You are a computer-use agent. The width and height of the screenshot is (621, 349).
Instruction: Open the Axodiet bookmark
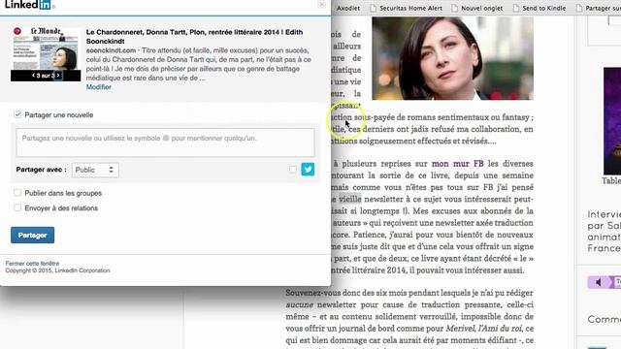click(348, 8)
